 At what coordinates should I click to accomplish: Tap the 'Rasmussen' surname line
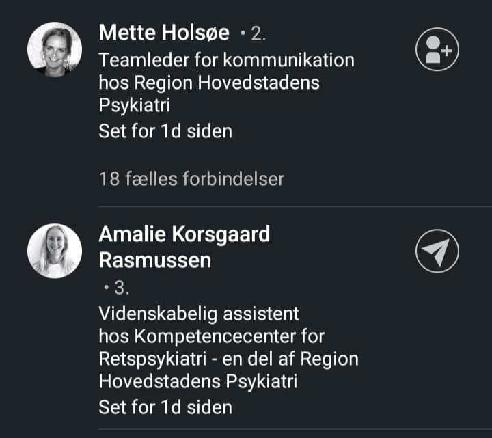click(x=155, y=260)
